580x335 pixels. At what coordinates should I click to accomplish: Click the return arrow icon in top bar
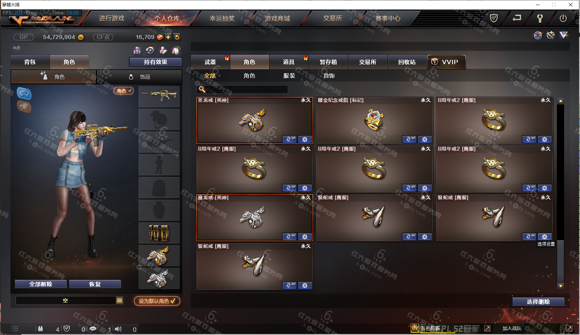[517, 18]
